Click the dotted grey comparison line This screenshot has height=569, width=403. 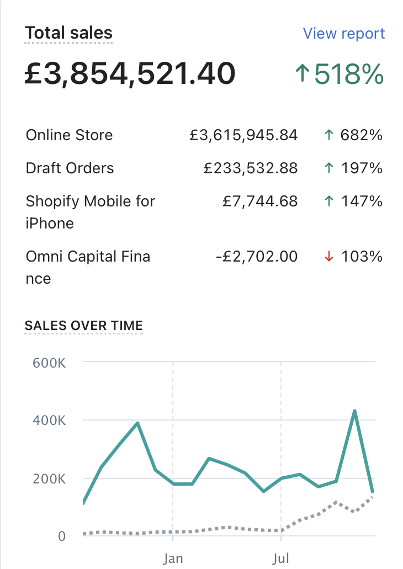tap(226, 528)
